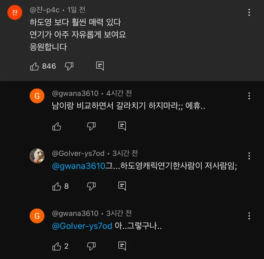Reply to @gwana3610's comment posted 4시간 전
Viewport: 264px width, 259px height.
(122, 126)
